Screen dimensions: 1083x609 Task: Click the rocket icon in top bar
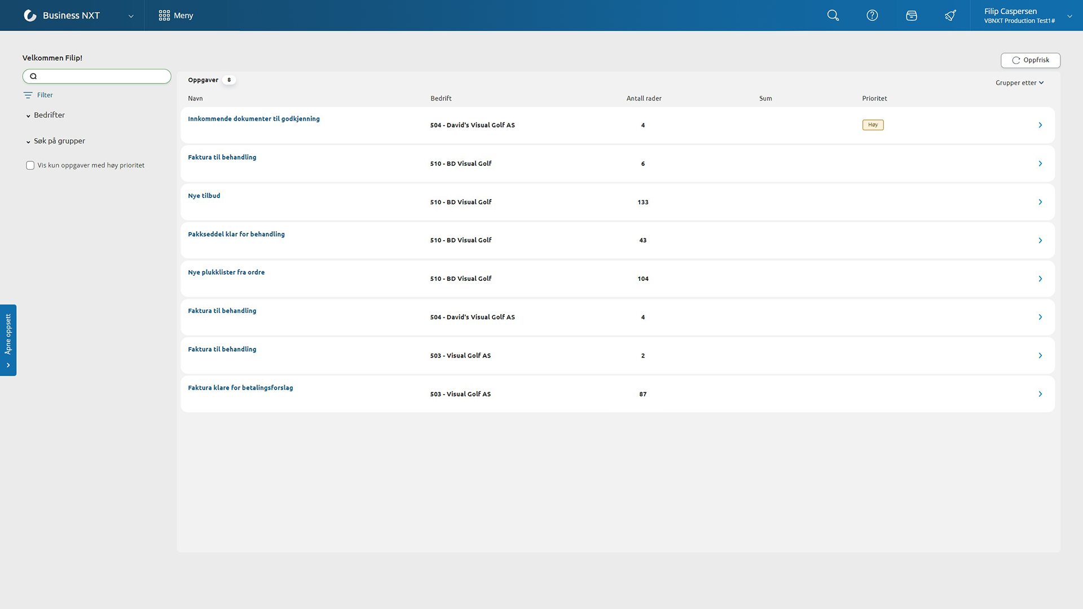(x=950, y=15)
